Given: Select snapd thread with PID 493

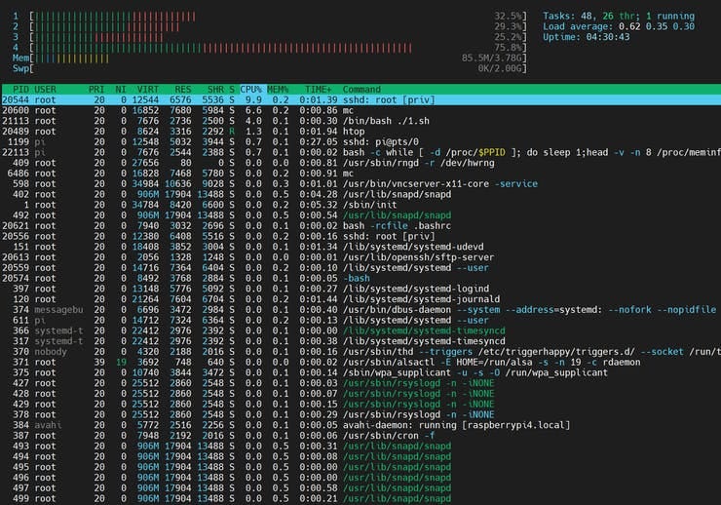Looking at the screenshot, I should click(360, 447).
